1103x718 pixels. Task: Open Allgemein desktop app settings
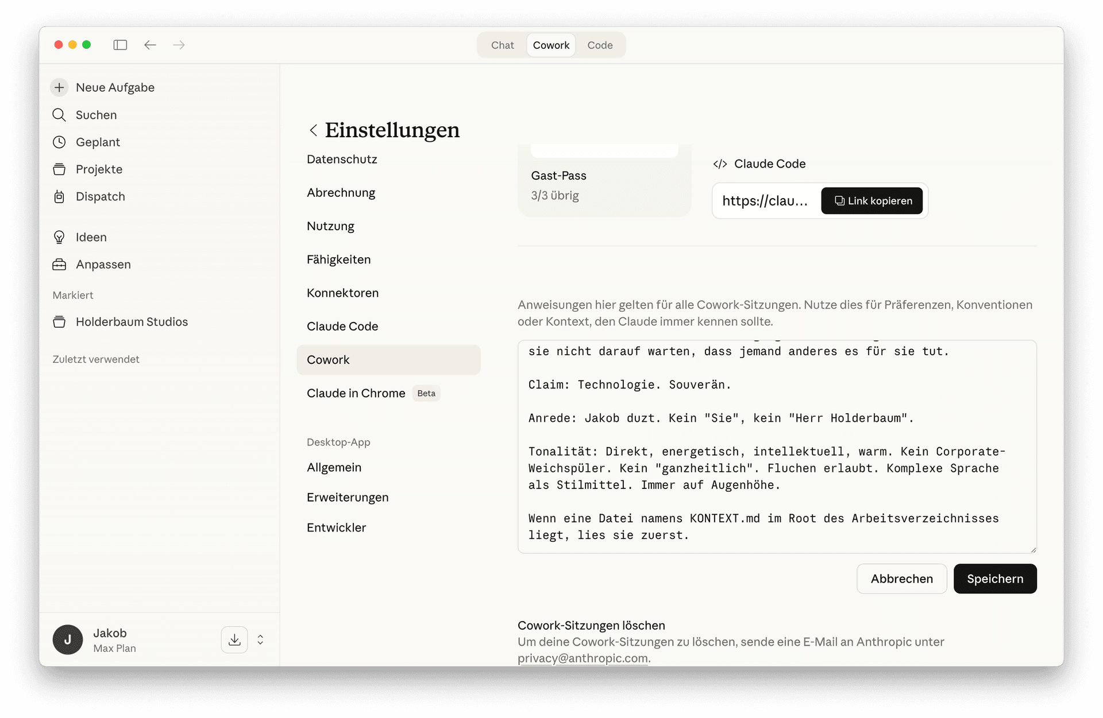[x=334, y=467]
